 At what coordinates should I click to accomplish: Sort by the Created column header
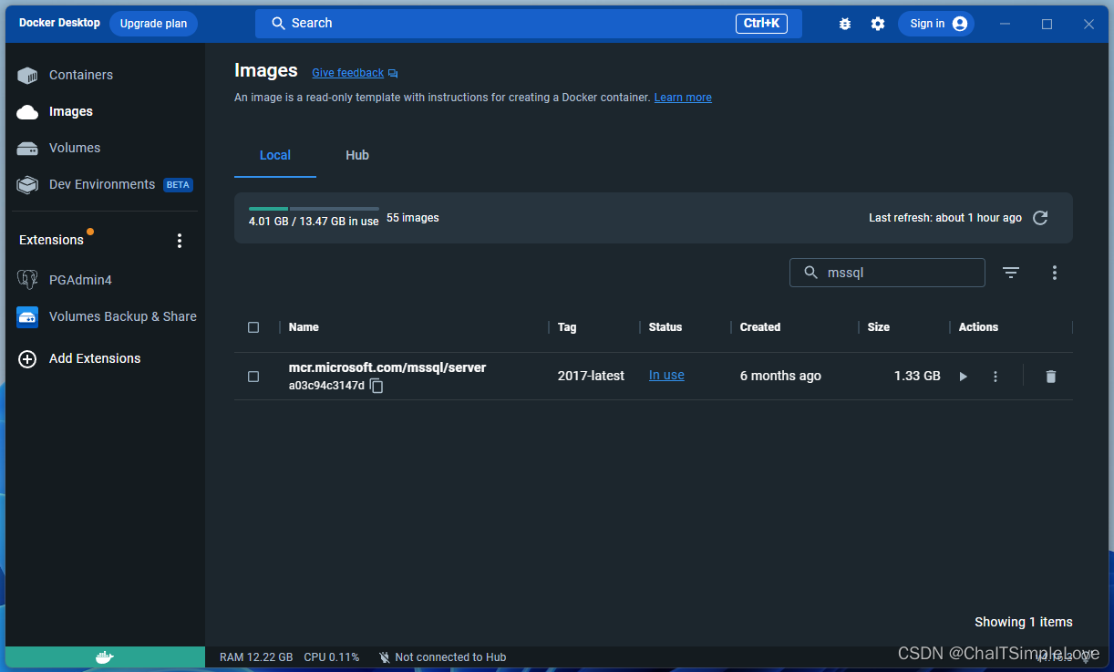click(760, 327)
